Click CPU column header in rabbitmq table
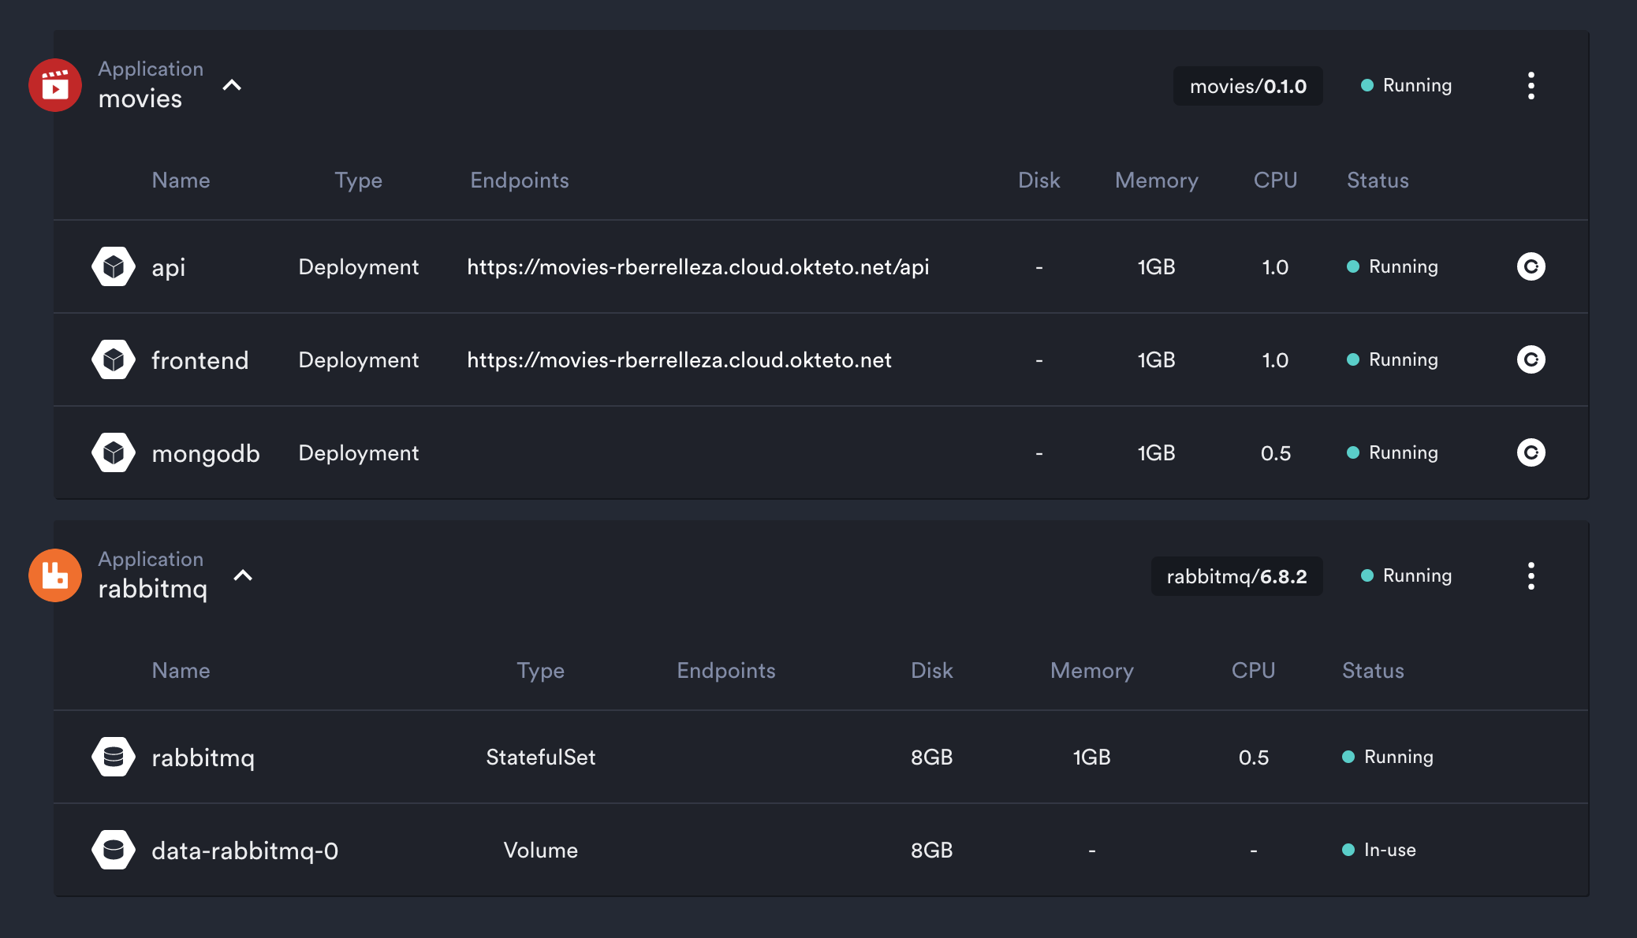The image size is (1637, 938). click(x=1254, y=671)
